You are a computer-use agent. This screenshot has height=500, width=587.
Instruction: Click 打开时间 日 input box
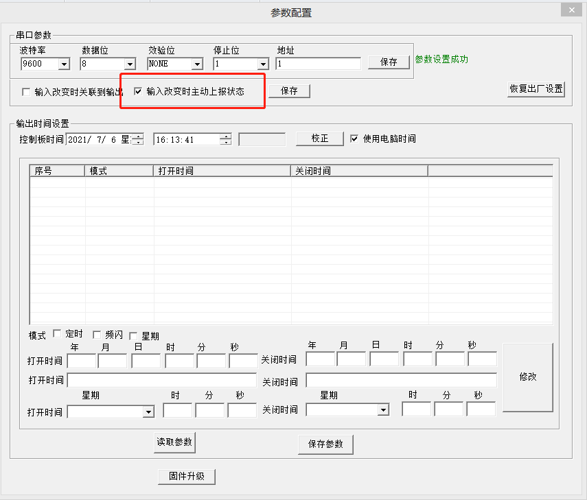[146, 361]
